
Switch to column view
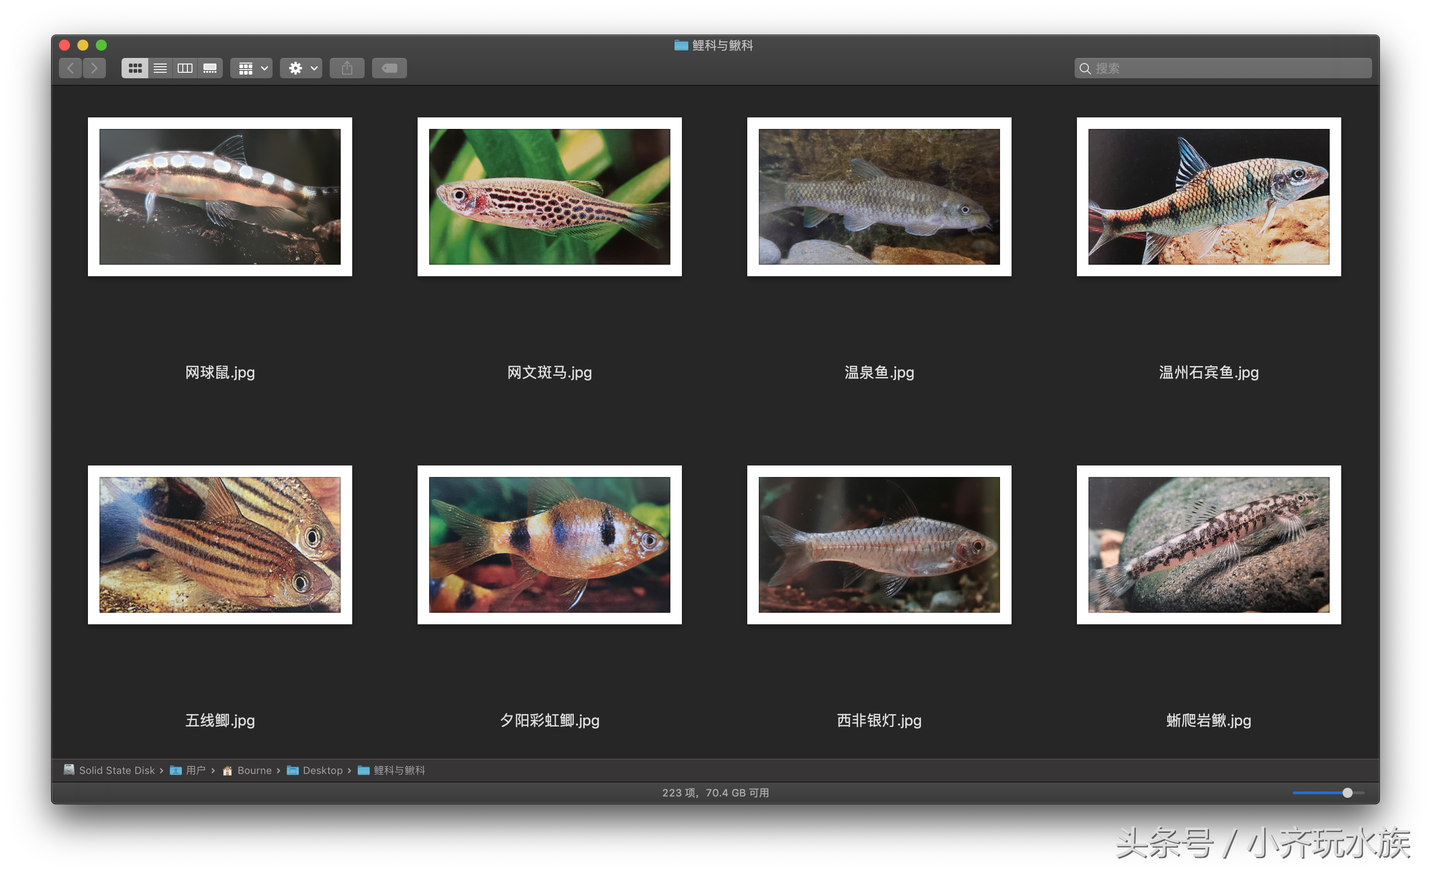pos(185,69)
